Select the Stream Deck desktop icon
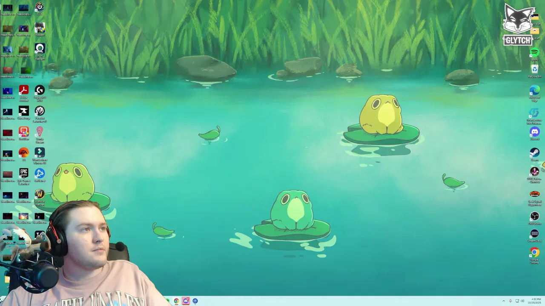Viewport: 545px width, 306px height. click(x=534, y=236)
